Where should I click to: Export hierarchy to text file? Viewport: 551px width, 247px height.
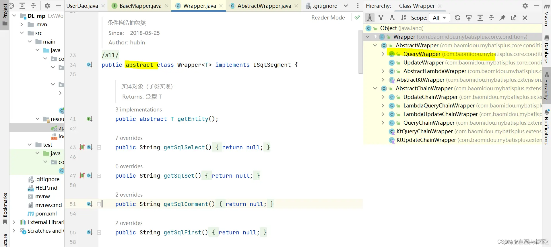tap(514, 18)
